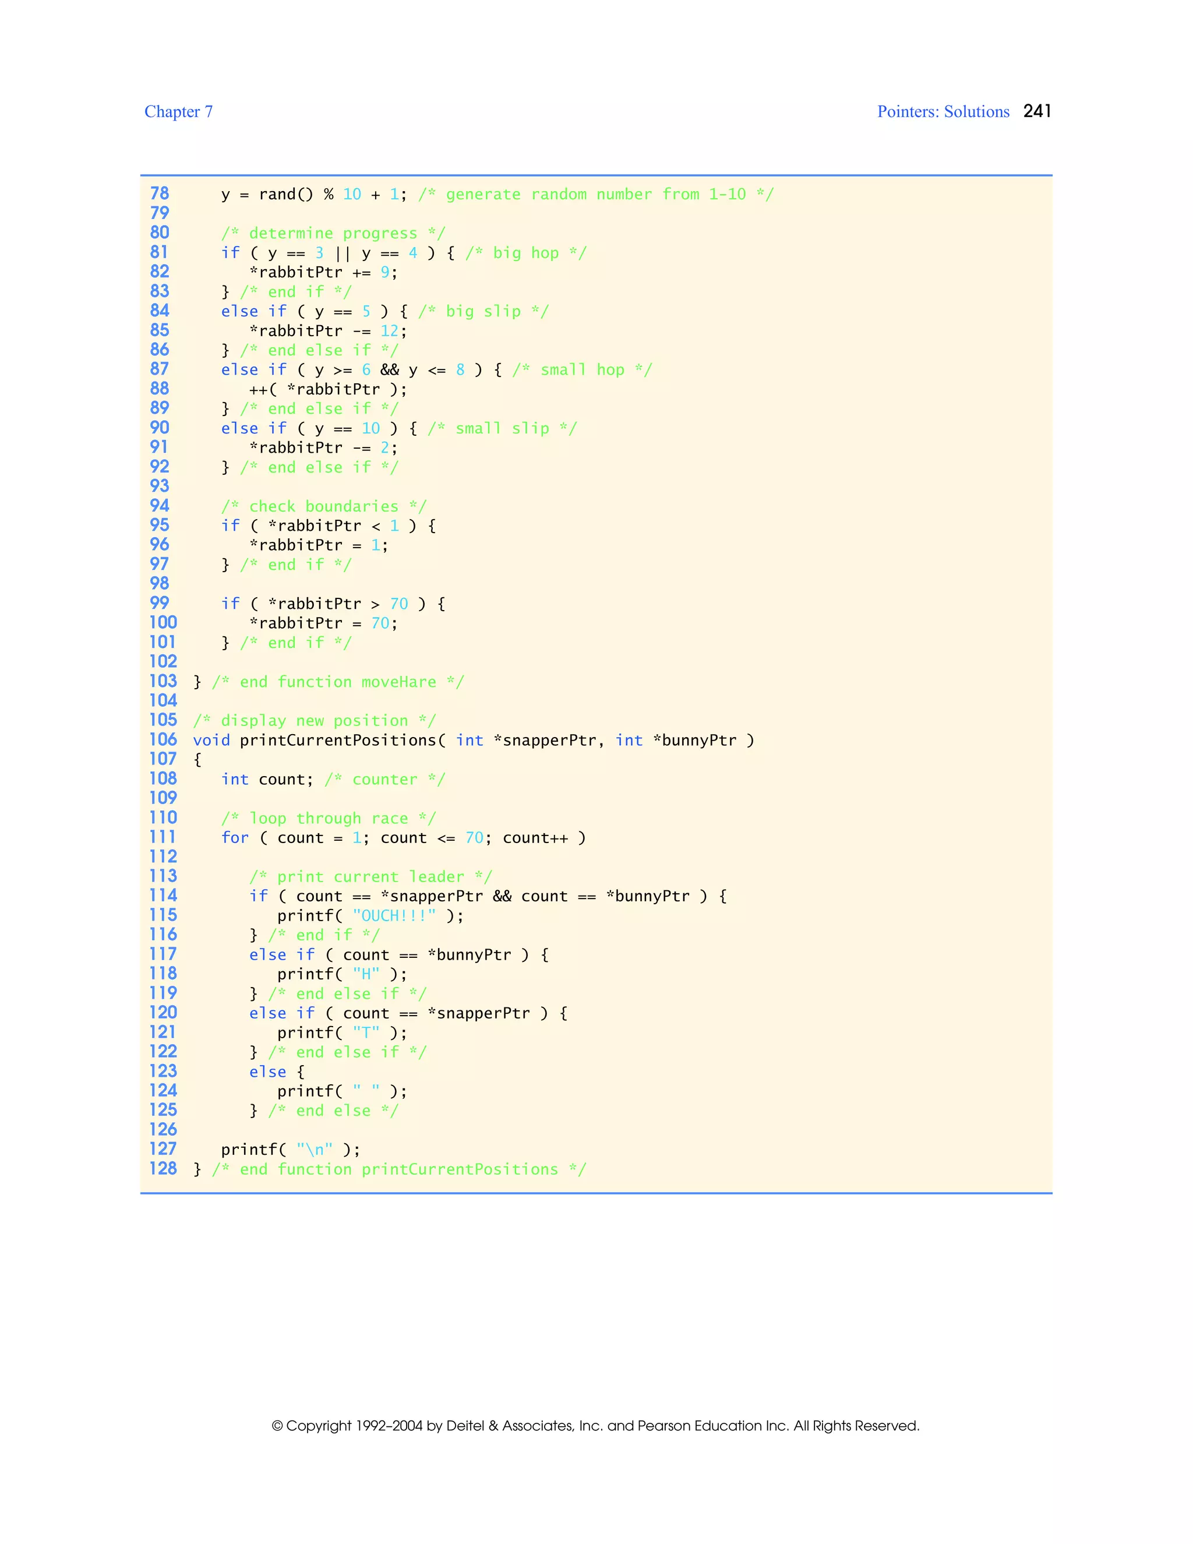Click the 'loop through race' comment
Screen dimensions: 1193x1544
329,819
